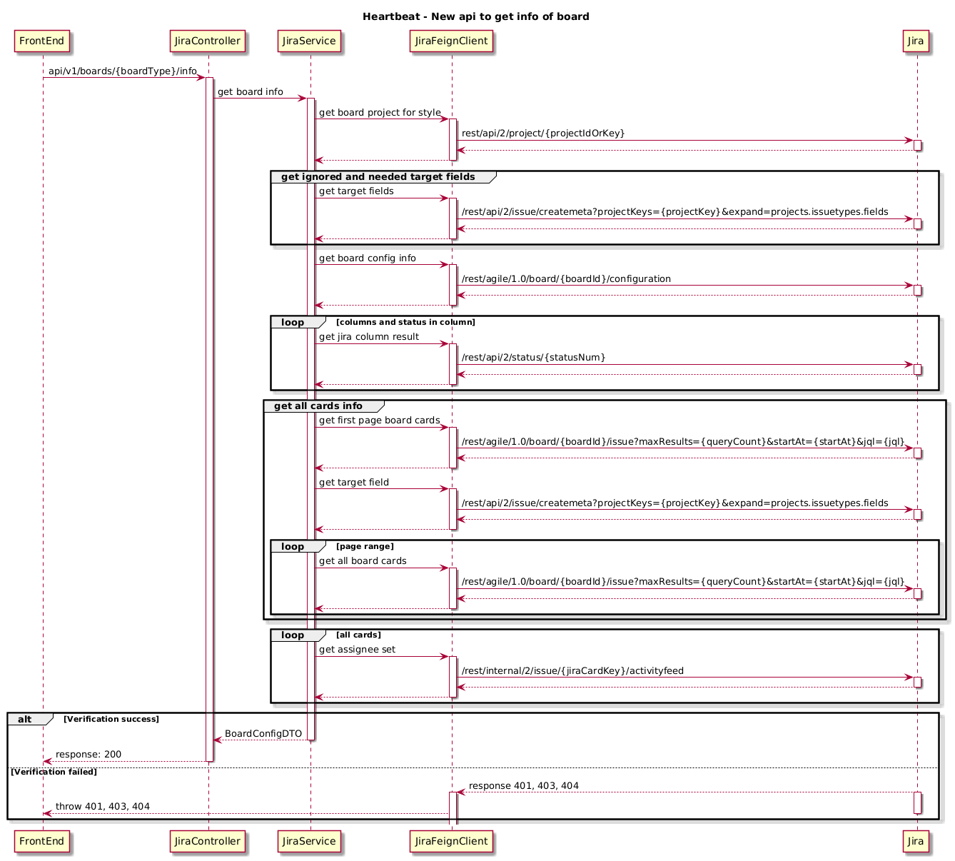Select the 'response 401, 403, 404' message label

pos(524,785)
